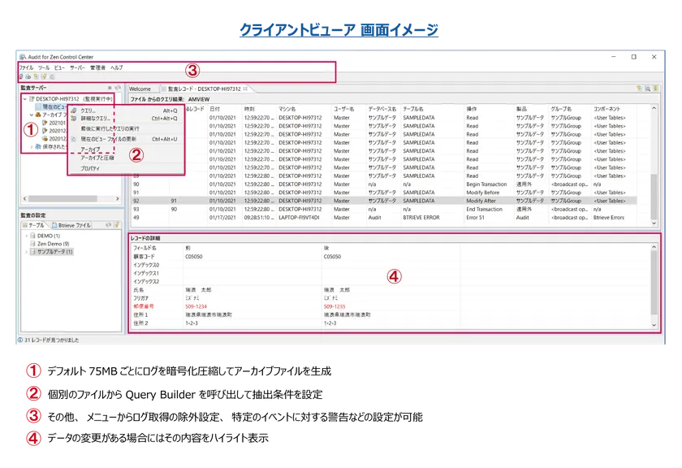Collapse the アーカイブ ファイル tree node

[32, 115]
